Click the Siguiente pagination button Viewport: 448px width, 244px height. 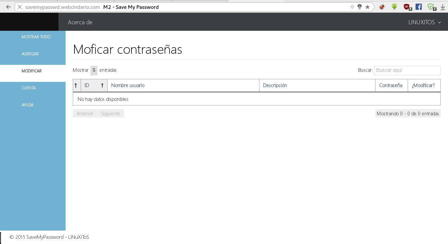(x=111, y=113)
